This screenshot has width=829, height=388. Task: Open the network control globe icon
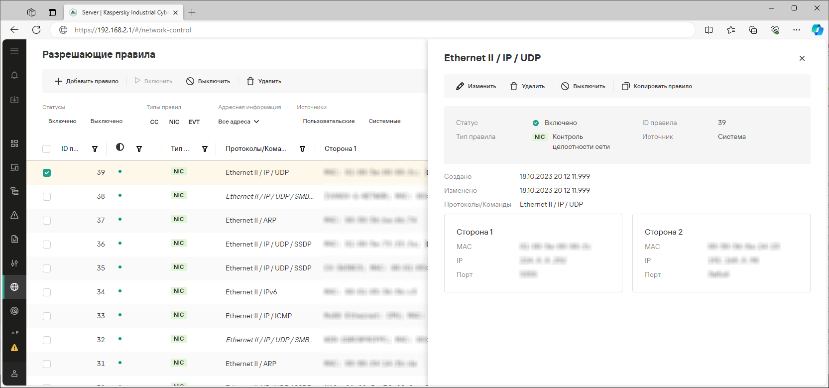[x=14, y=287]
